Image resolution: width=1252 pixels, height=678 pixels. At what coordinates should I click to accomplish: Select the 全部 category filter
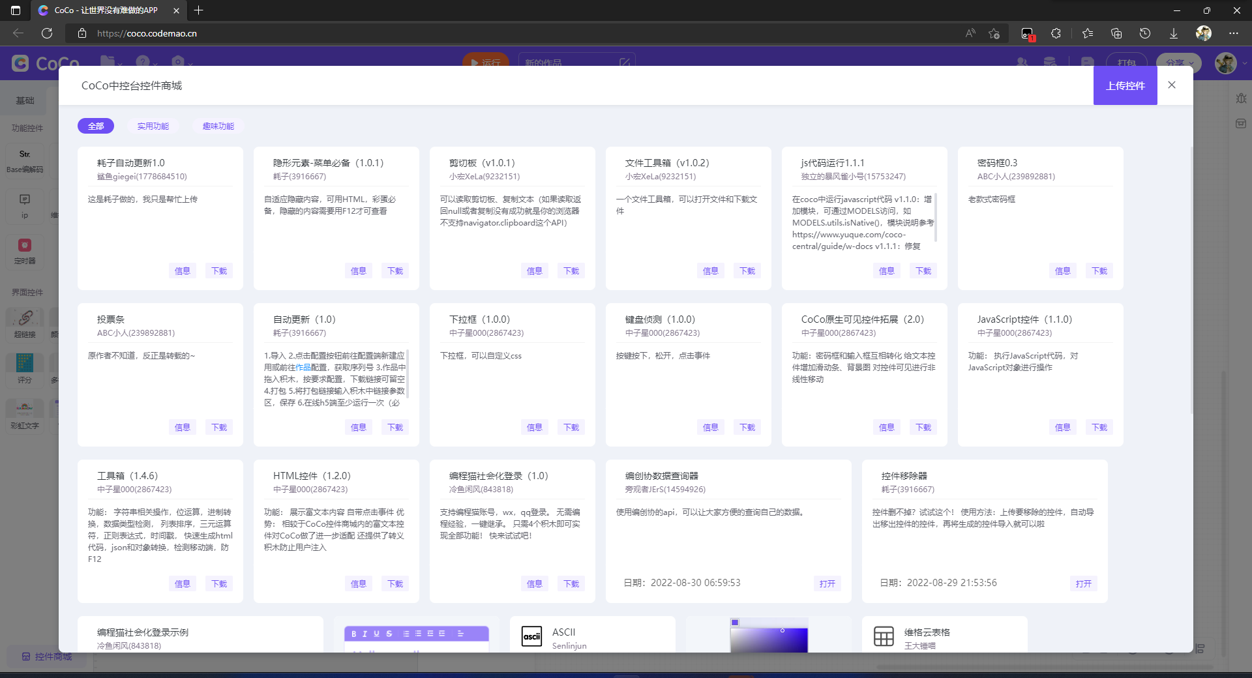tap(96, 126)
